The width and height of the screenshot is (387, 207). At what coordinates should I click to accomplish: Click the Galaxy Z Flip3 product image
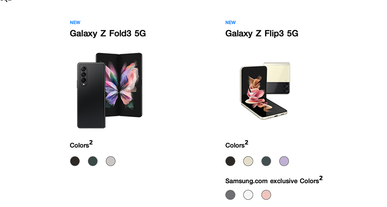tap(265, 91)
